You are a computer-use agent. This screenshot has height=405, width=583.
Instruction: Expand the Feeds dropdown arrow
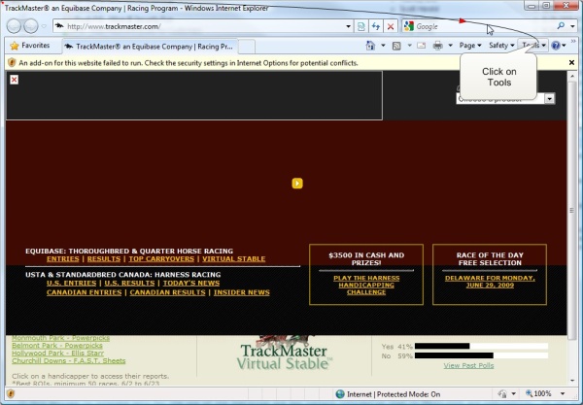(409, 46)
